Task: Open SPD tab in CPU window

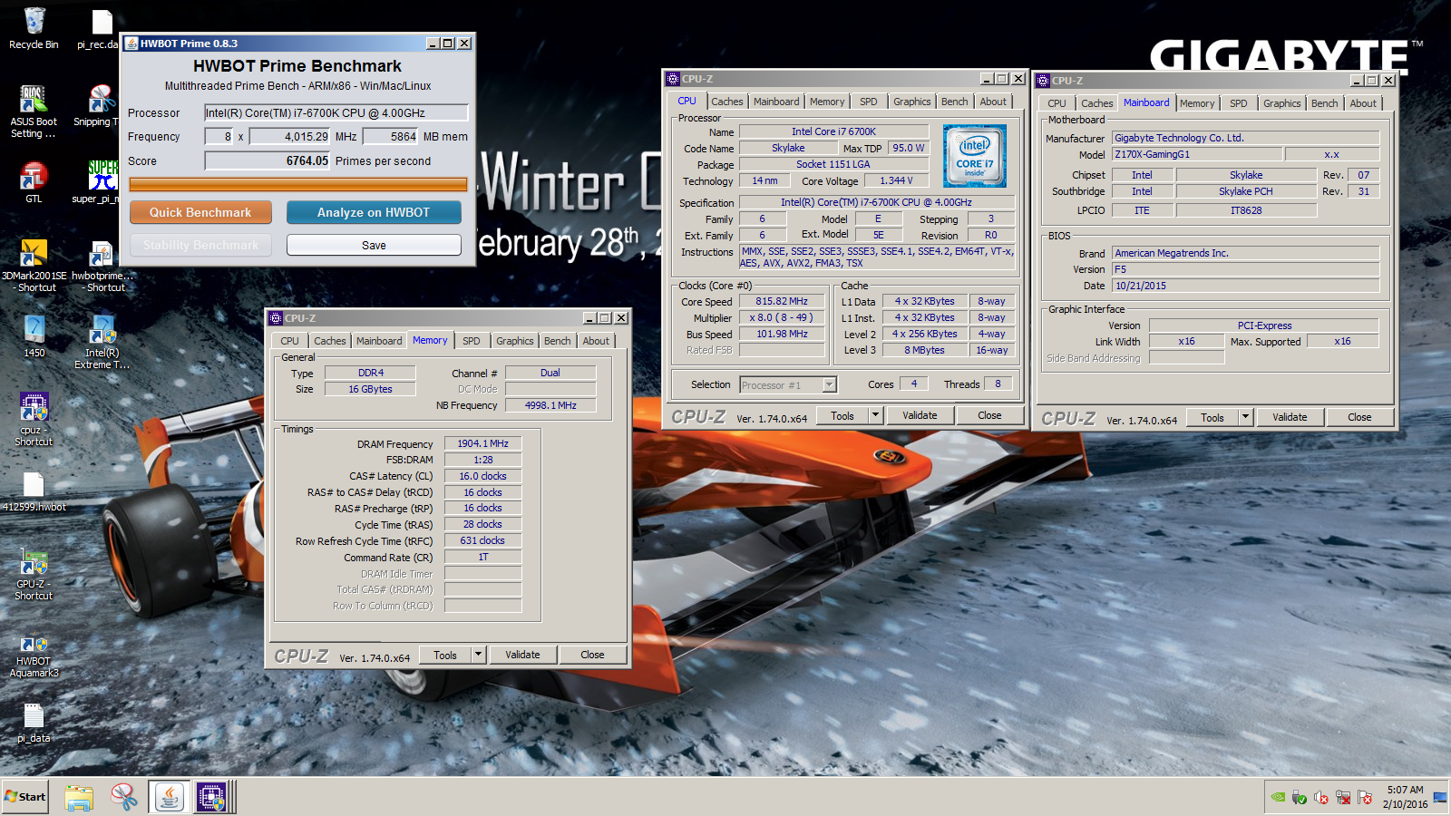Action: [x=869, y=102]
